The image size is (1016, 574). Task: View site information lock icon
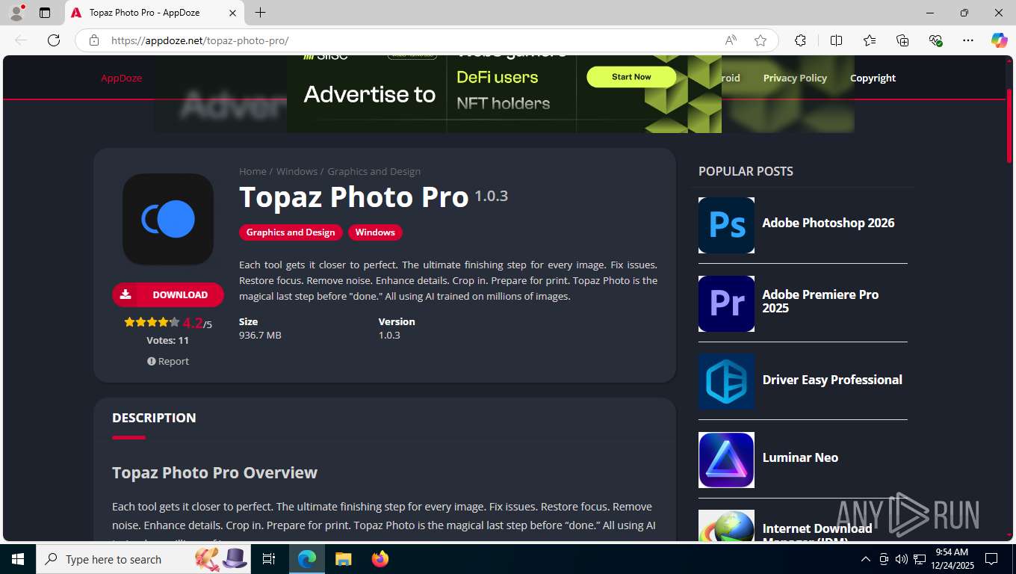(x=94, y=40)
